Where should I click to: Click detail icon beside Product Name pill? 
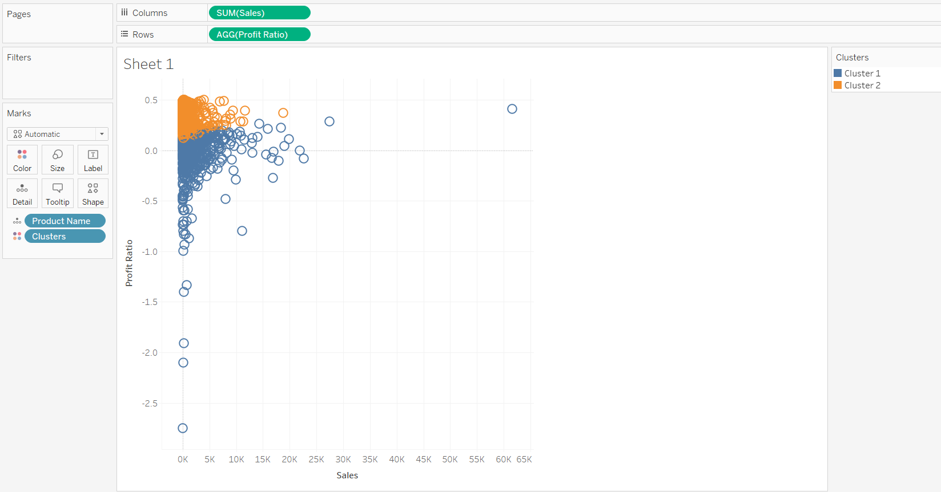point(17,221)
